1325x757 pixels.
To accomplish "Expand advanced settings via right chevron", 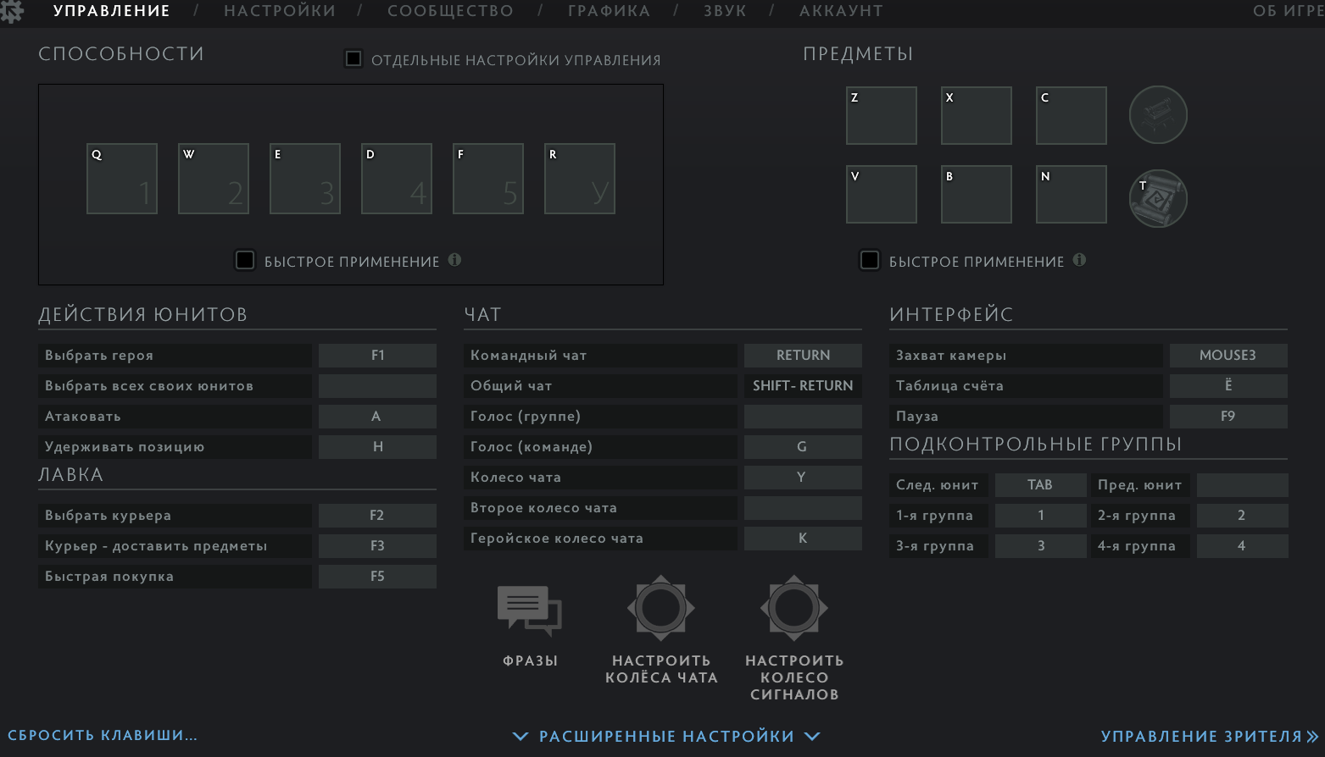I will point(812,737).
